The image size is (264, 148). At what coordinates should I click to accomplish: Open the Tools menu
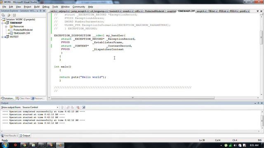[55, 7]
